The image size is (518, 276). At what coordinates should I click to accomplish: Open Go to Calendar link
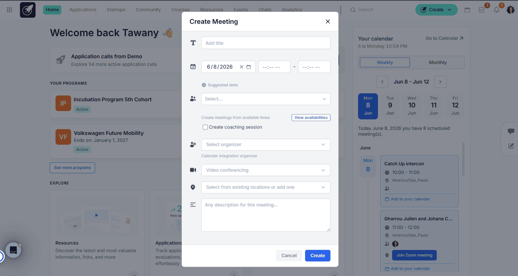coord(444,38)
